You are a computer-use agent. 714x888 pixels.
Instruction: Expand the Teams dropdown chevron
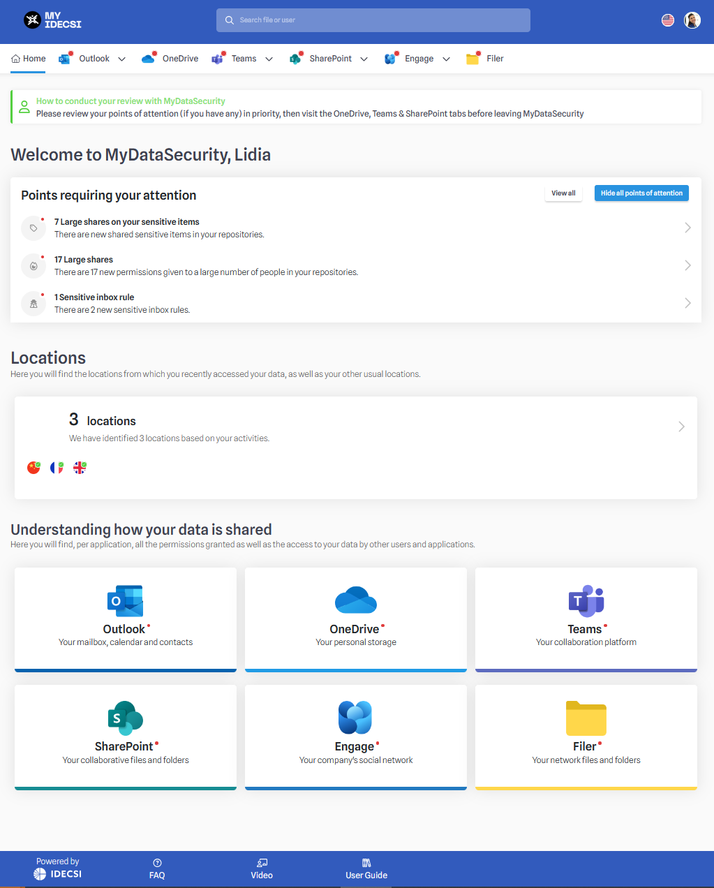(x=269, y=59)
